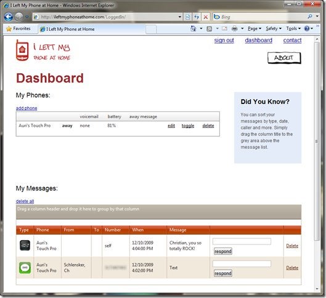Click the ABOUT button

pyautogui.click(x=284, y=58)
